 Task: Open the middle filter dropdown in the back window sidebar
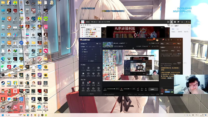point(180,32)
